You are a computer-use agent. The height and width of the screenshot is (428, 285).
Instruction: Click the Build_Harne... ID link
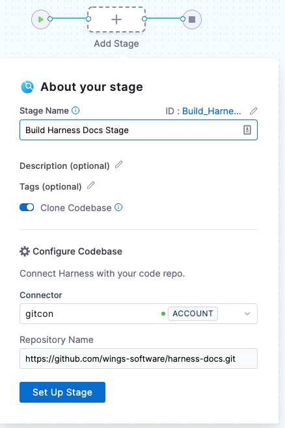pos(211,111)
